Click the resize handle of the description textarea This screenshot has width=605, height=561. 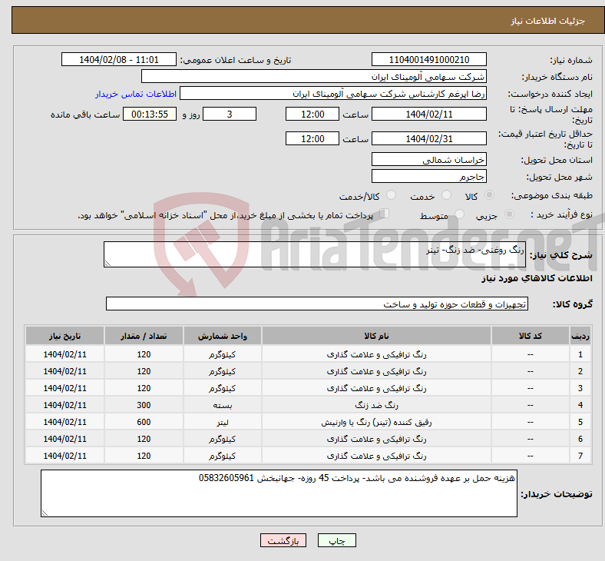point(107,264)
